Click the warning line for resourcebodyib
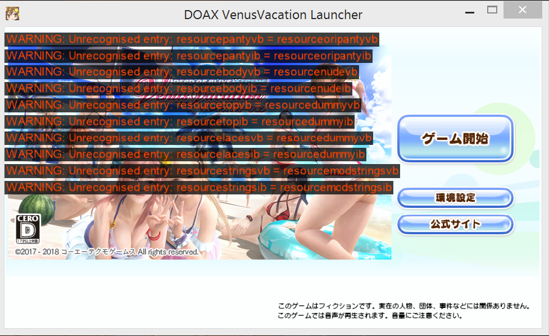 (x=179, y=89)
